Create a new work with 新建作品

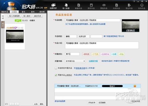click(x=78, y=6)
